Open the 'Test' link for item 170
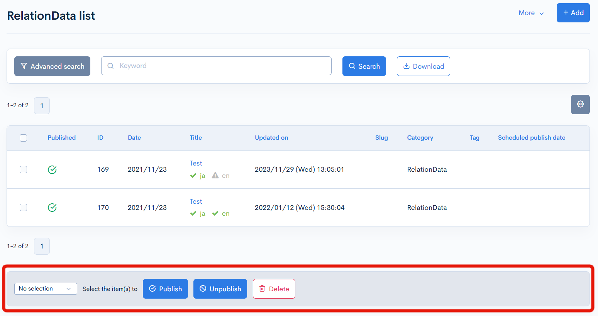This screenshot has height=316, width=598. 196,201
